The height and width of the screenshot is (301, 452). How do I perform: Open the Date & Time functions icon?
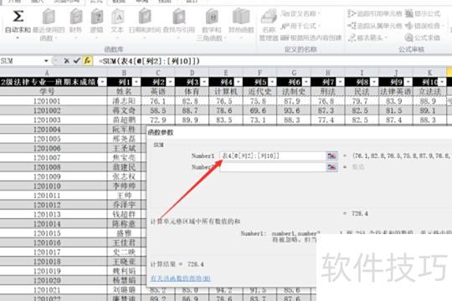(145, 17)
